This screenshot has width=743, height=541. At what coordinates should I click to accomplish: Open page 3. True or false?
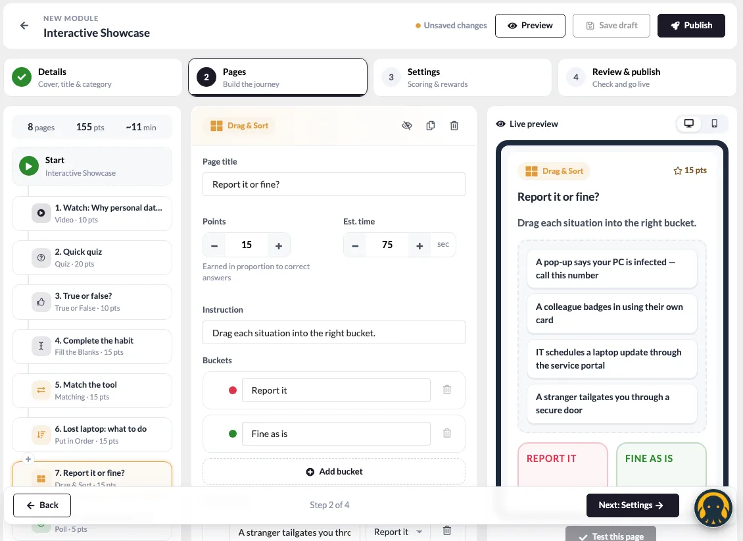point(92,301)
